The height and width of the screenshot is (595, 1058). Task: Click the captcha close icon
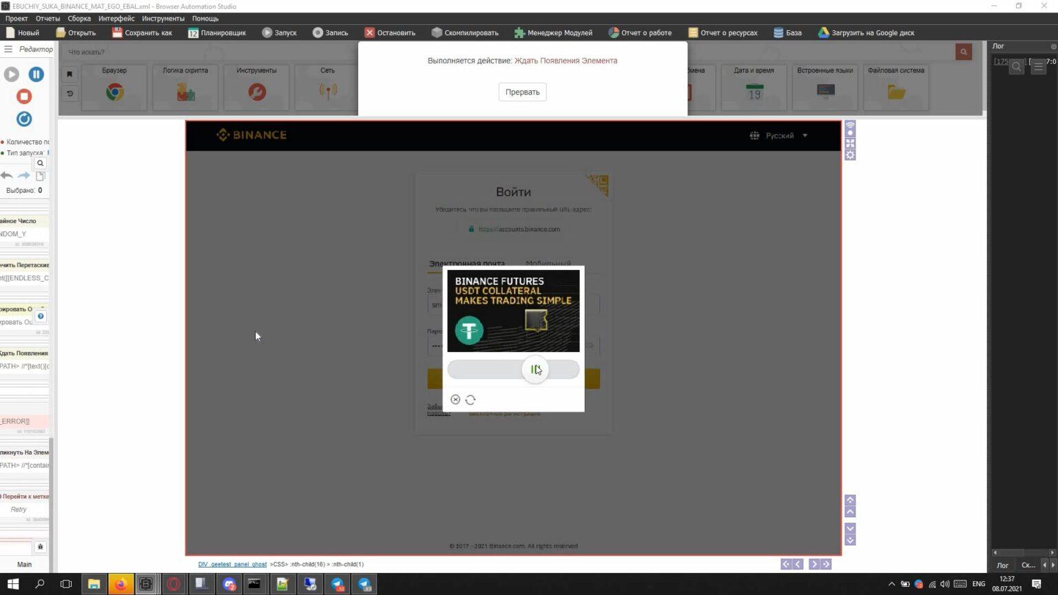pyautogui.click(x=455, y=399)
